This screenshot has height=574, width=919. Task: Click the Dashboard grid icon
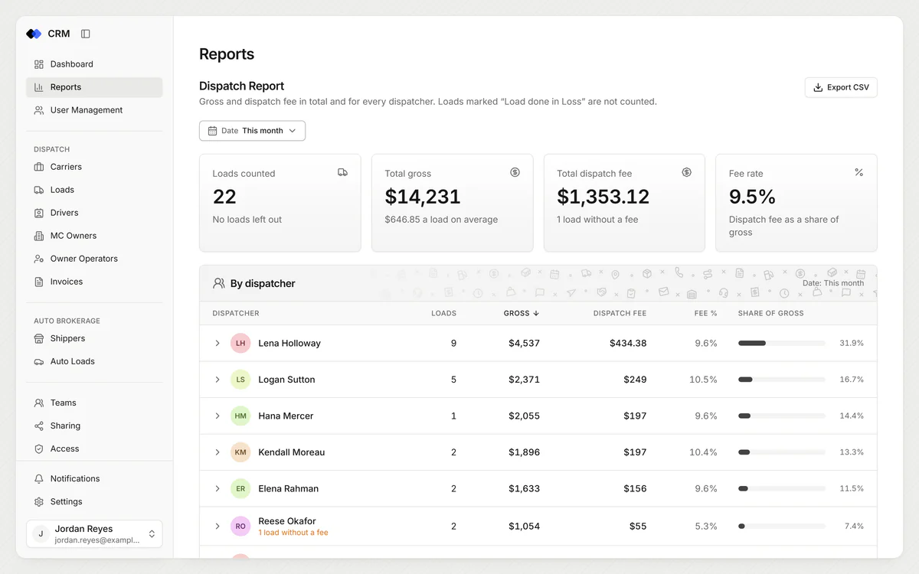pos(39,64)
